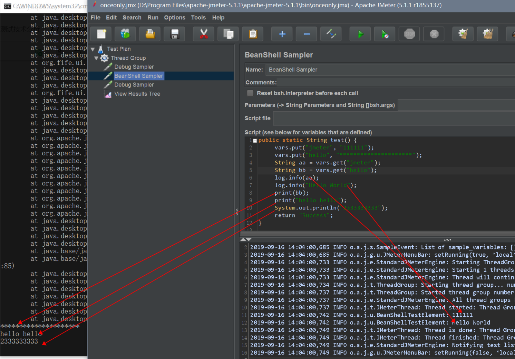This screenshot has width=515, height=359.
Task: Click the Parameters input field
Action: click(456, 105)
